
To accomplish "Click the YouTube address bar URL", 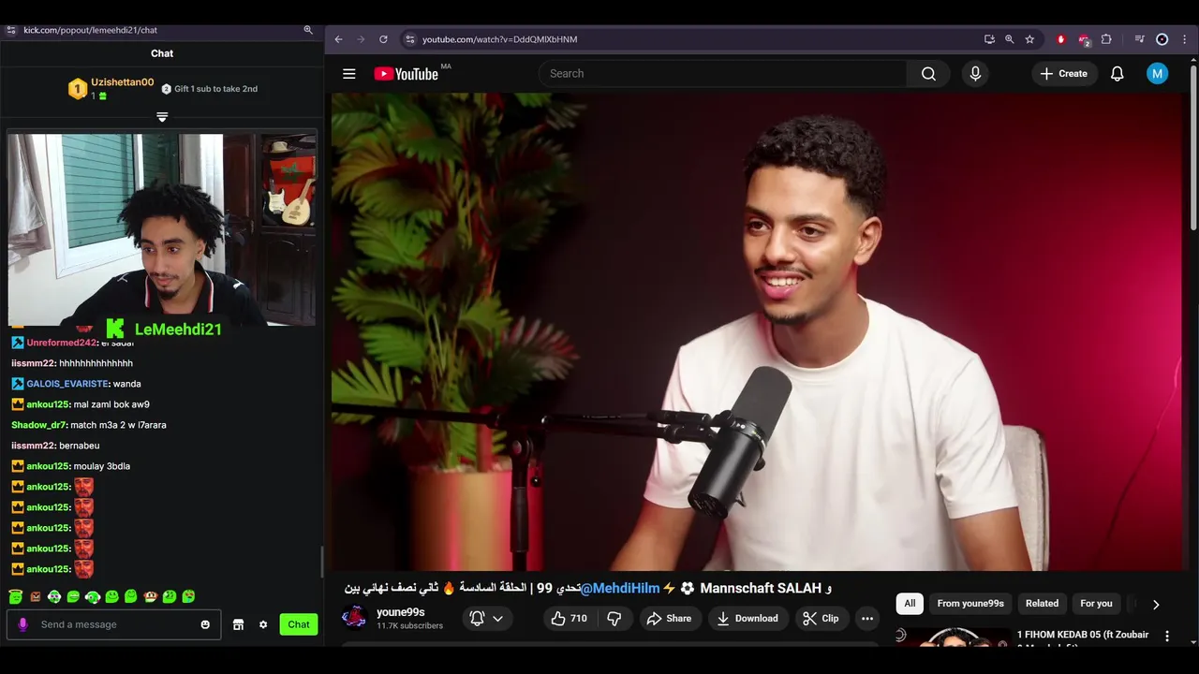I will (499, 39).
